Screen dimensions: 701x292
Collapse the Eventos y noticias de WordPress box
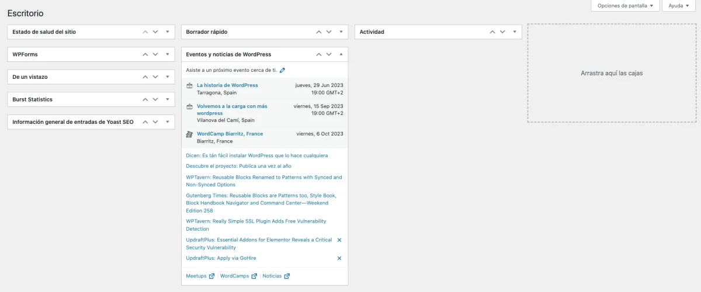(341, 54)
